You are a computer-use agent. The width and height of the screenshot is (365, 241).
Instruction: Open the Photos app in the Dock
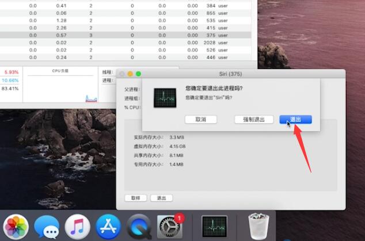tap(16, 227)
